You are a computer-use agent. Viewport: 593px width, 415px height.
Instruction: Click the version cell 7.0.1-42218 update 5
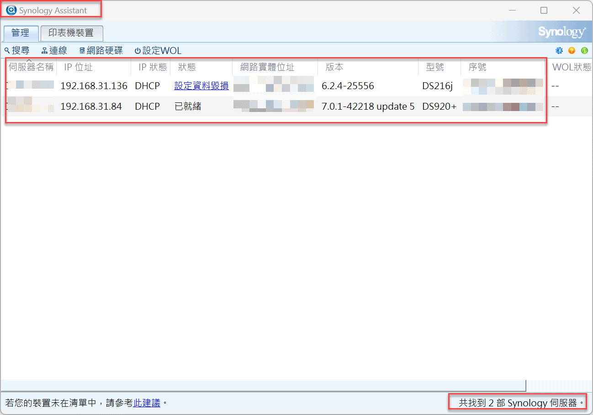pos(368,106)
